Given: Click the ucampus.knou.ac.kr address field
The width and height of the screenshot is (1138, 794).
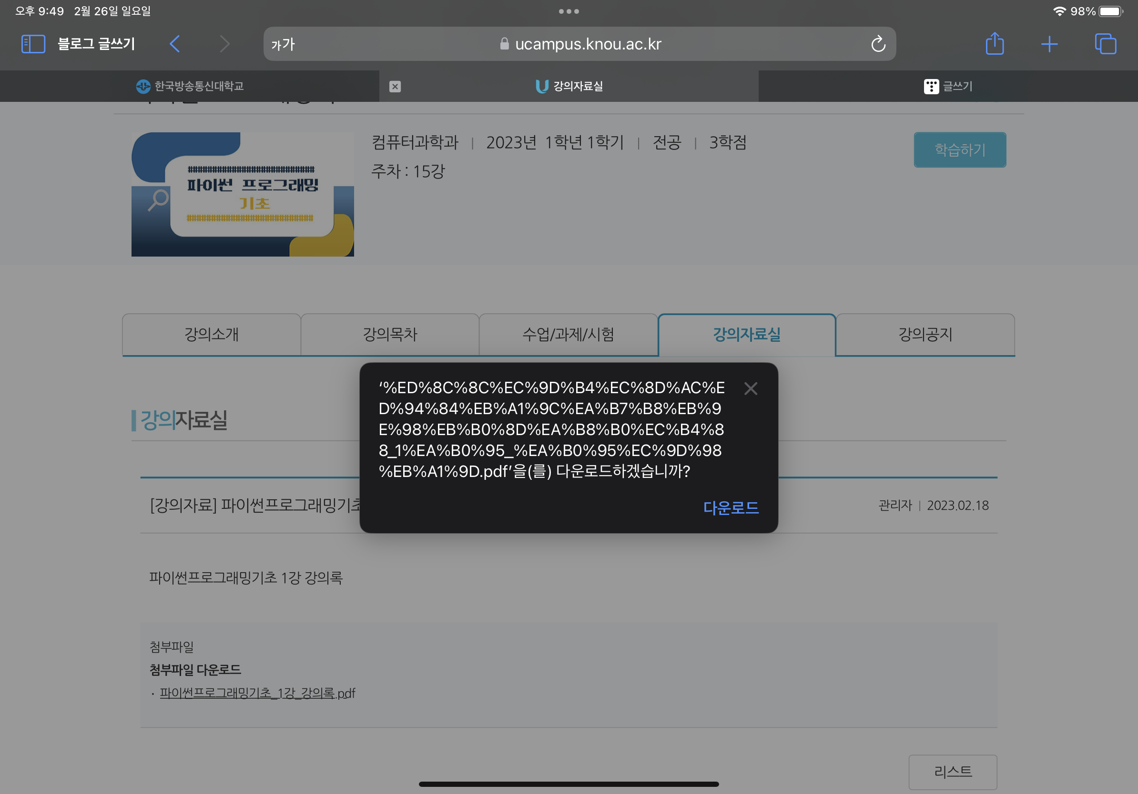Looking at the screenshot, I should (x=580, y=44).
